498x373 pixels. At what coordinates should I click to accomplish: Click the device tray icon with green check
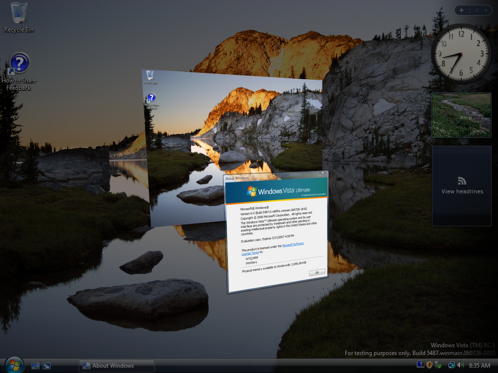438,365
